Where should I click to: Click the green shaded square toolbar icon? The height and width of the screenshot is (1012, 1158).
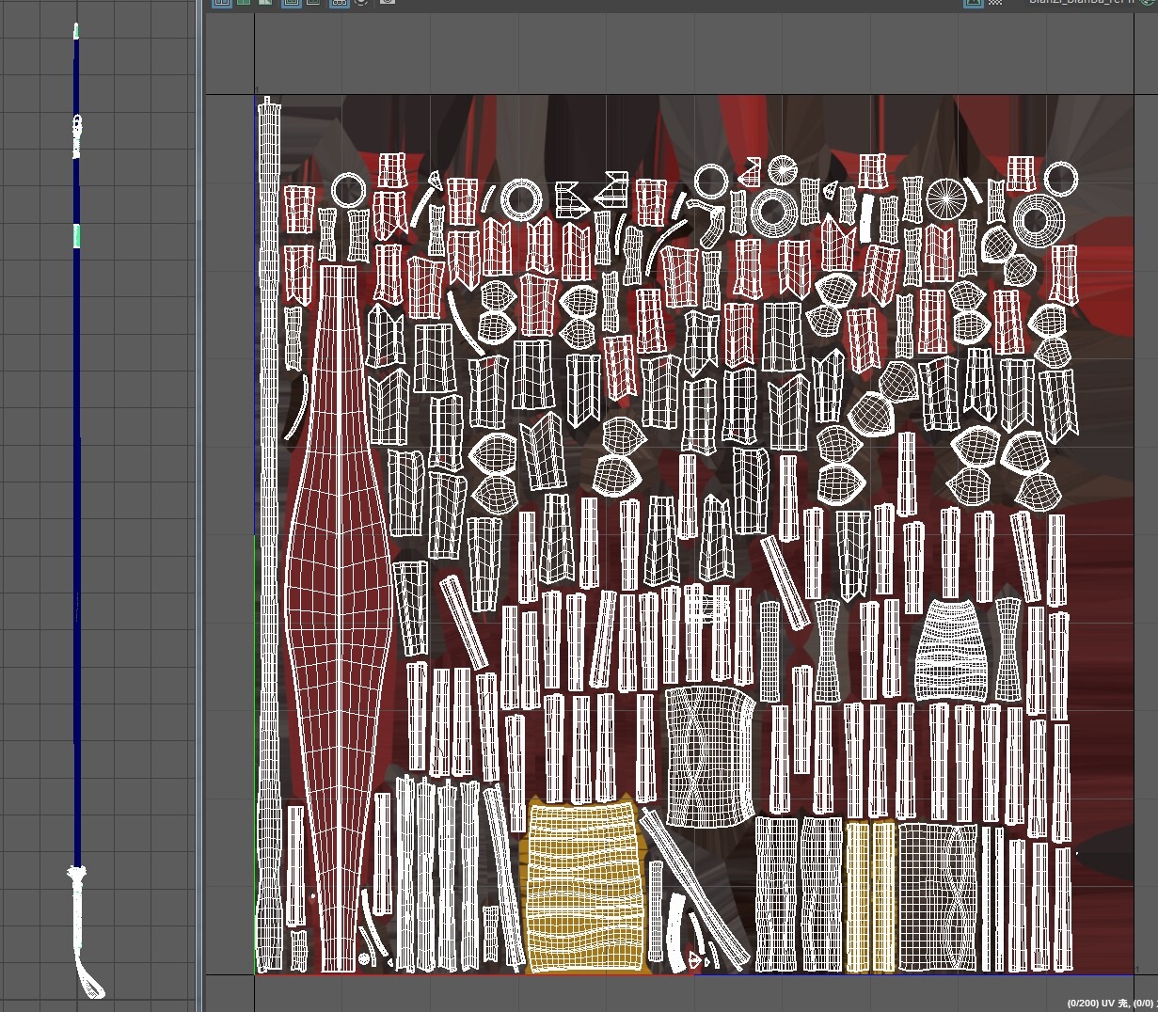(245, 2)
